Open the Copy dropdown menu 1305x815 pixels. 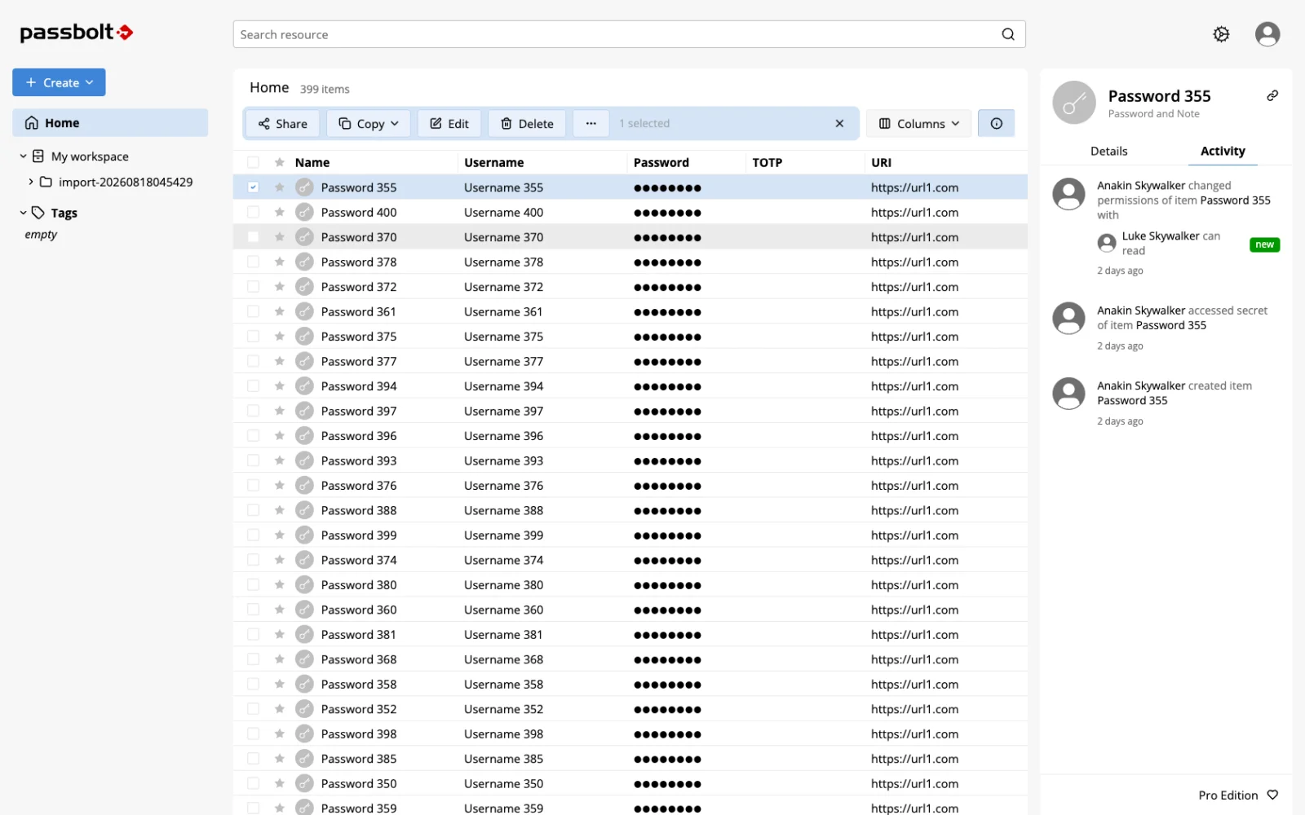click(369, 124)
